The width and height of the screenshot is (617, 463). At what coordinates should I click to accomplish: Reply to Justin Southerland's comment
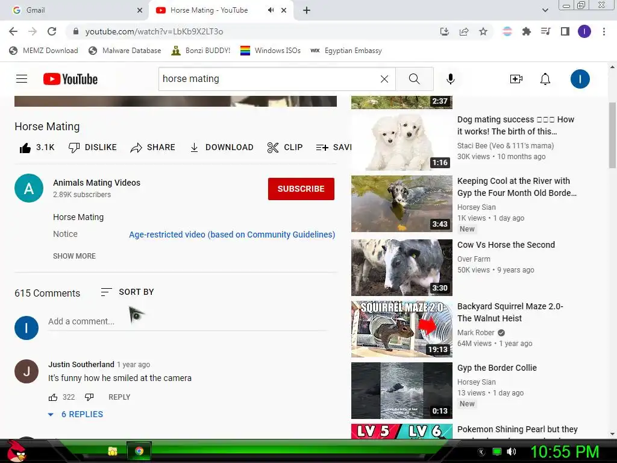(119, 397)
